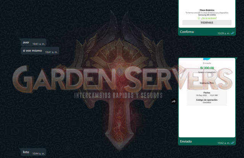The image size is (244, 158).
Task: Click the ¿No la recibiste? link
Action: click(x=209, y=18)
